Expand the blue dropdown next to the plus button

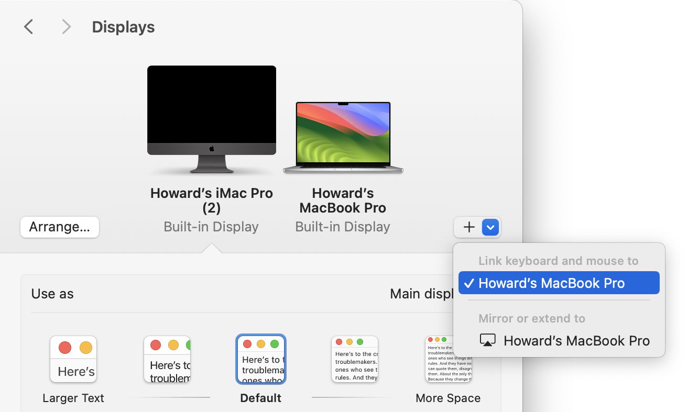(x=490, y=227)
